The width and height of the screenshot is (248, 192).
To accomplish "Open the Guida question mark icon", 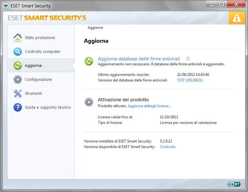I will coord(18,107).
